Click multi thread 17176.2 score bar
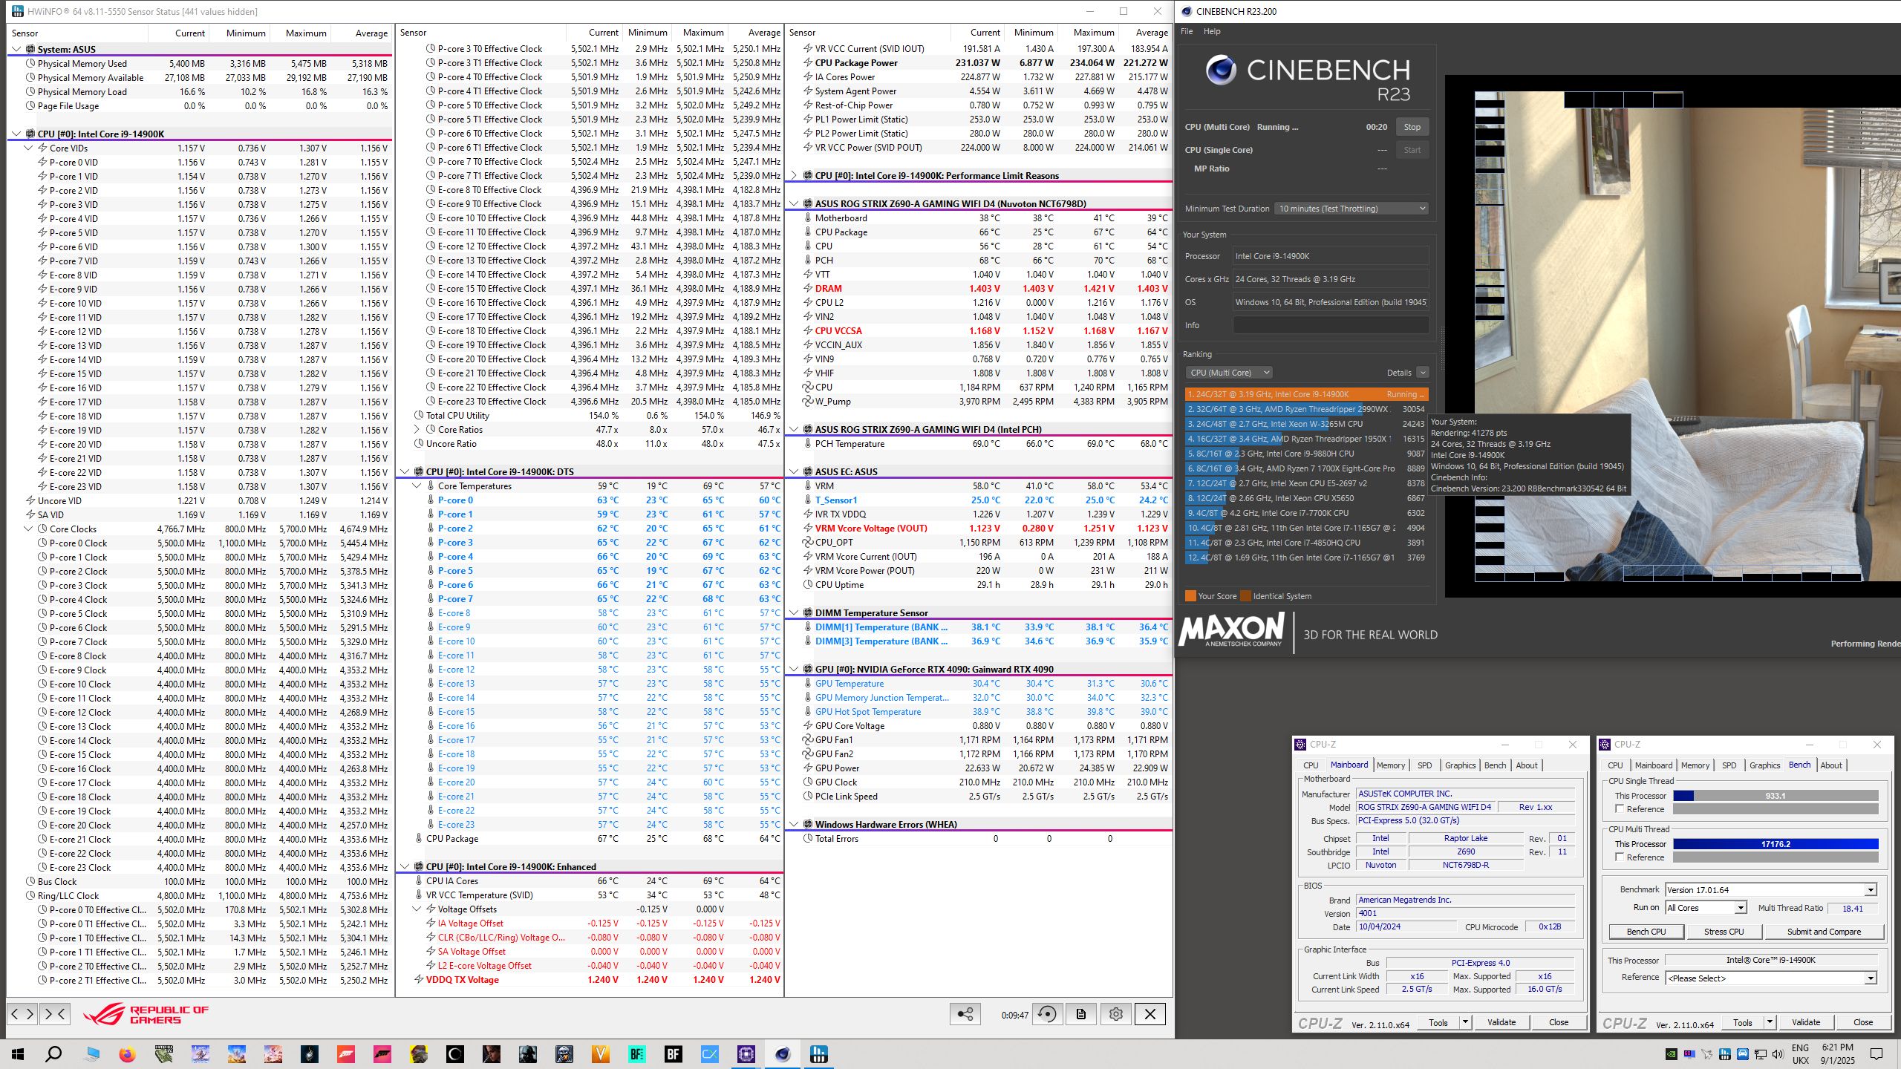The width and height of the screenshot is (1901, 1069). [x=1776, y=844]
